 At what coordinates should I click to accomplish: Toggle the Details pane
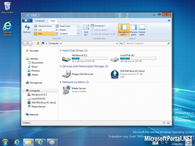(x=142, y=30)
